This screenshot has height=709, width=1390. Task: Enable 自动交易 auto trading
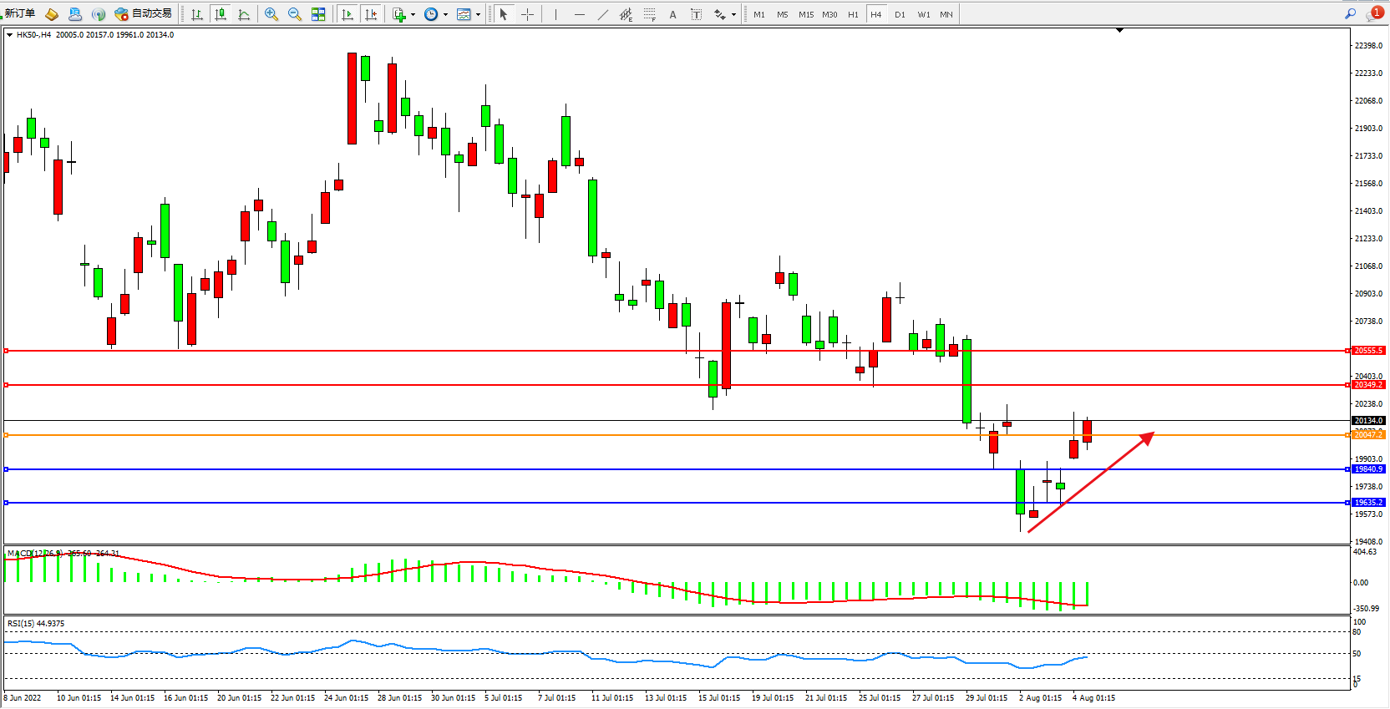pos(144,13)
